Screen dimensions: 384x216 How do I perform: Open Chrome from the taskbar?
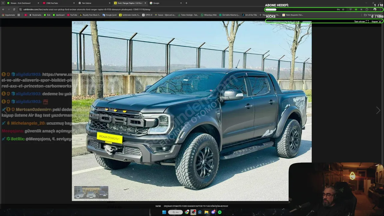pyautogui.click(x=187, y=212)
